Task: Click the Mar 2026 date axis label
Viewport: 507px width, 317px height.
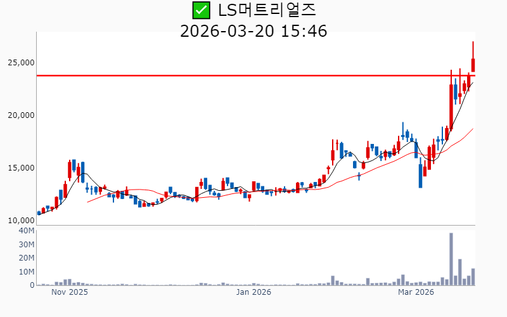Action: pos(416,292)
